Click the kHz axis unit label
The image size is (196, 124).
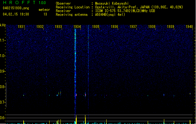click(3, 25)
